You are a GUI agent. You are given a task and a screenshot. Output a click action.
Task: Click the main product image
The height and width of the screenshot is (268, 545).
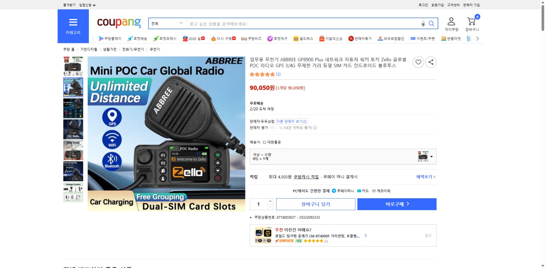pyautogui.click(x=166, y=134)
